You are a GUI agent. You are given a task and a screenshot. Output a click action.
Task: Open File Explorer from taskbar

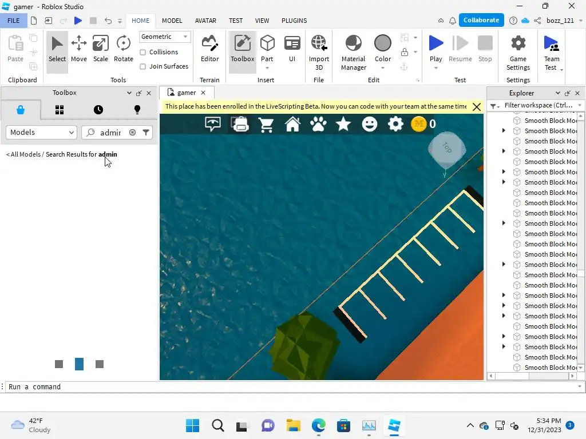click(x=294, y=425)
